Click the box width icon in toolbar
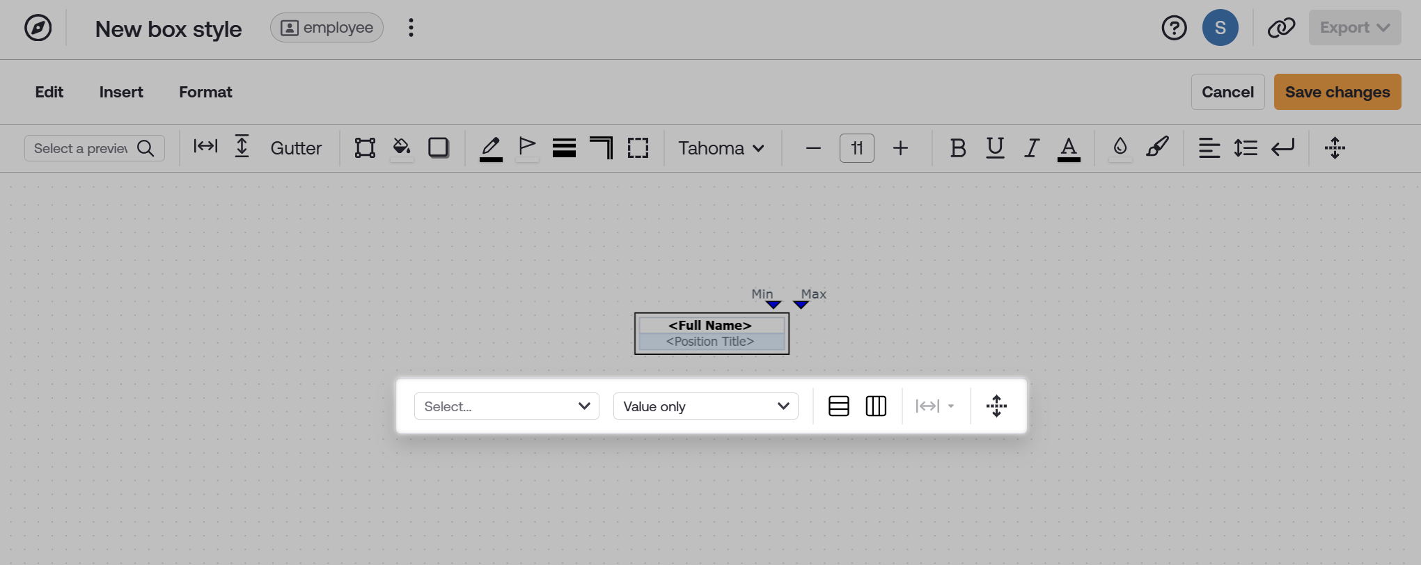Screen dimensions: 1421x565 [x=205, y=146]
